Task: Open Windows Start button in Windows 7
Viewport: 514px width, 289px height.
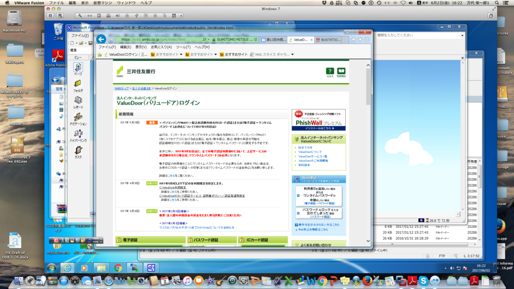Action: coord(52,268)
